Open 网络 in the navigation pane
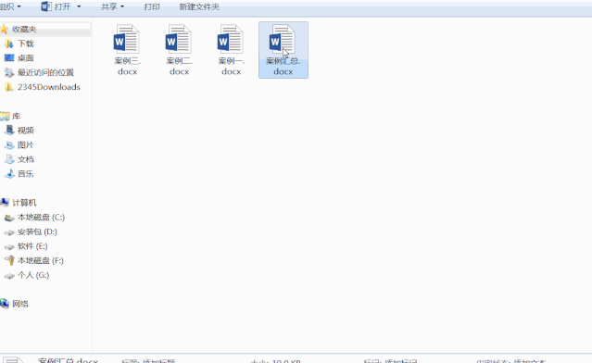The width and height of the screenshot is (592, 363). (14, 304)
